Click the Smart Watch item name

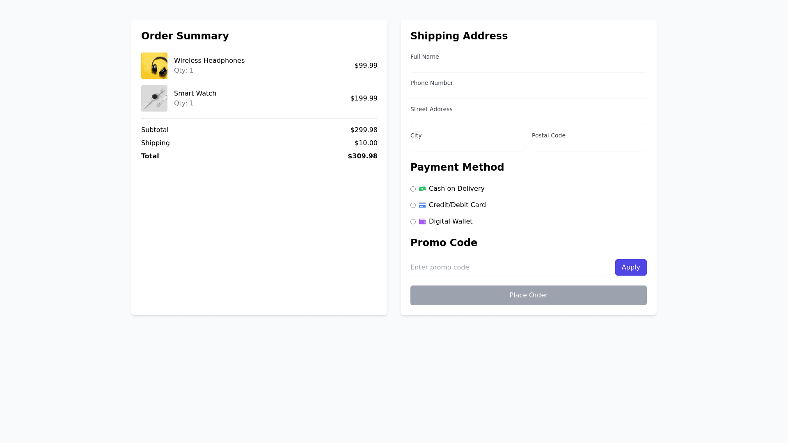click(x=195, y=94)
